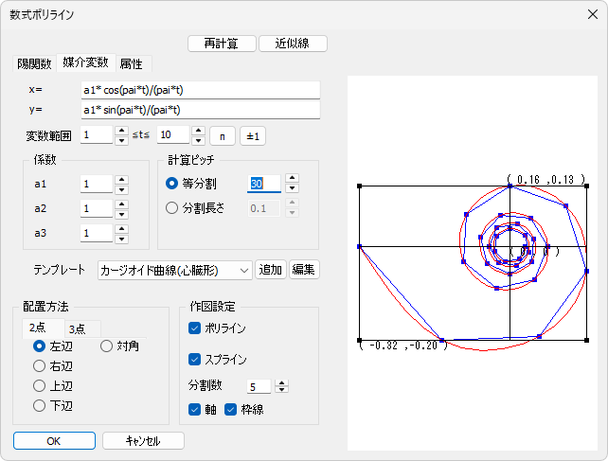This screenshot has height=461, width=608.
Task: Switch to the 陽関数 tab
Action: (34, 64)
